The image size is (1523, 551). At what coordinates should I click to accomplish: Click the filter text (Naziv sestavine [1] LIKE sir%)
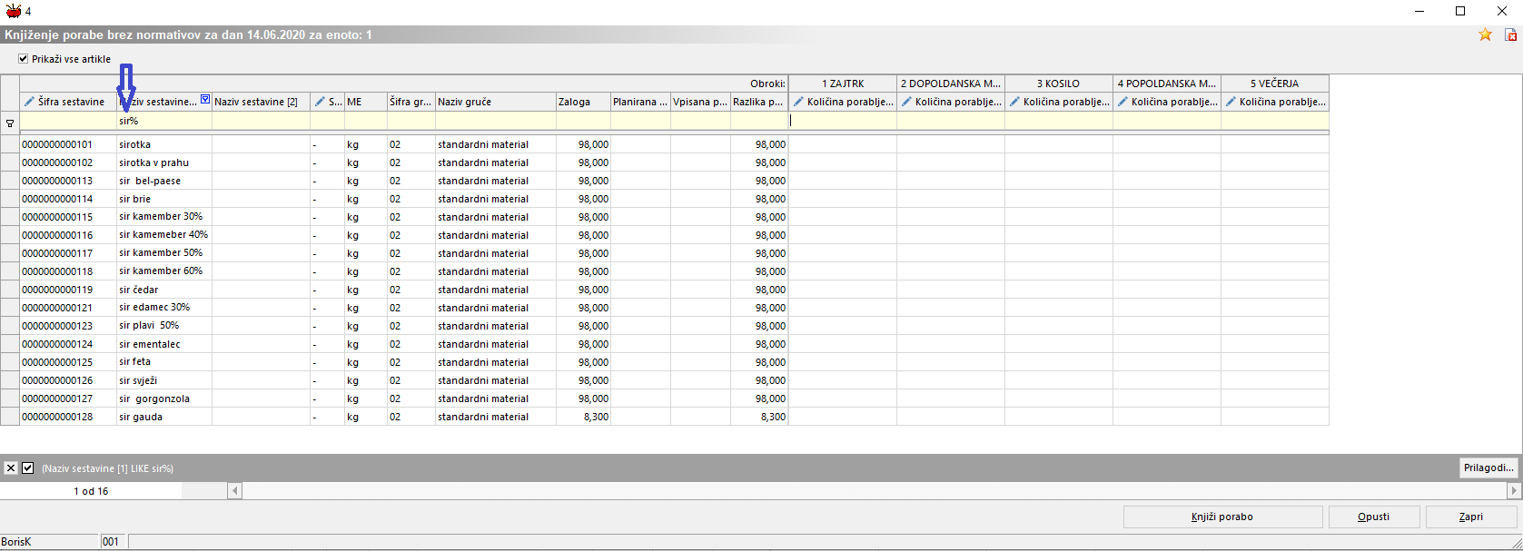(x=107, y=468)
